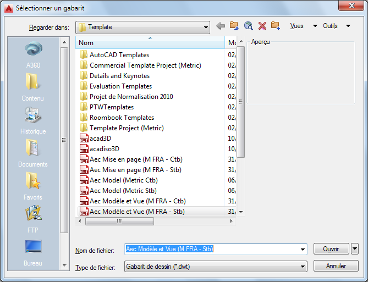
Task: Click the file list scroll right arrow
Action: click(232, 221)
